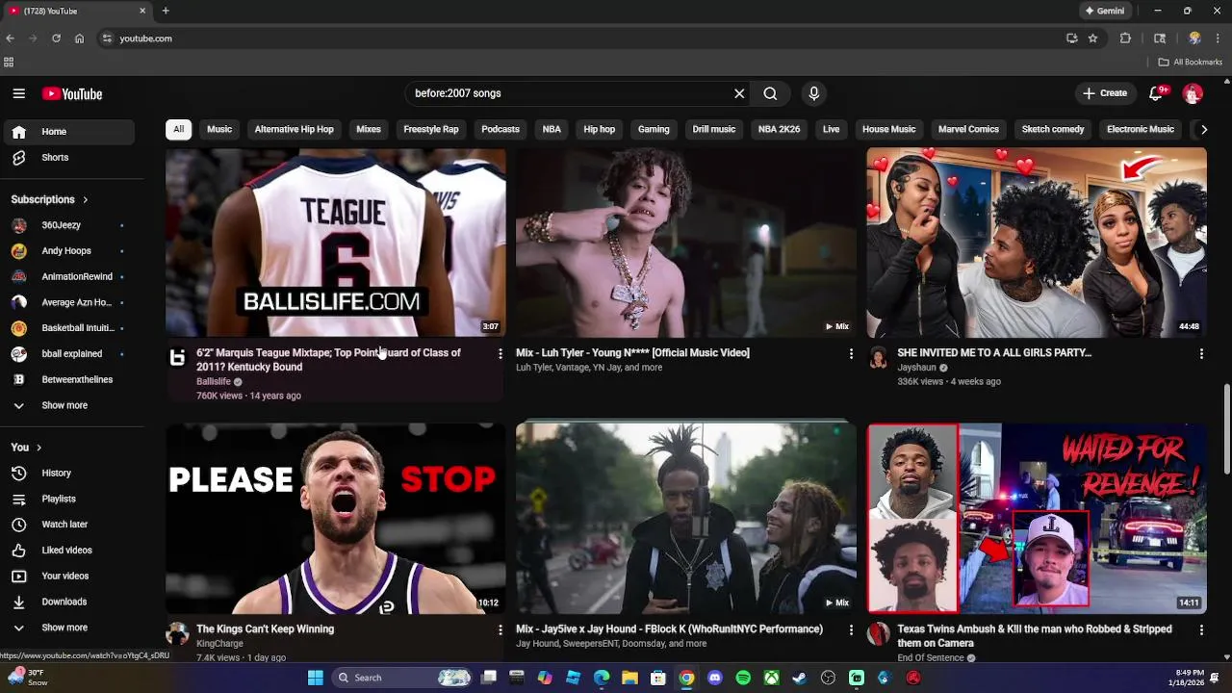
Task: Select the Alternative Hip Hop chip
Action: coord(294,129)
